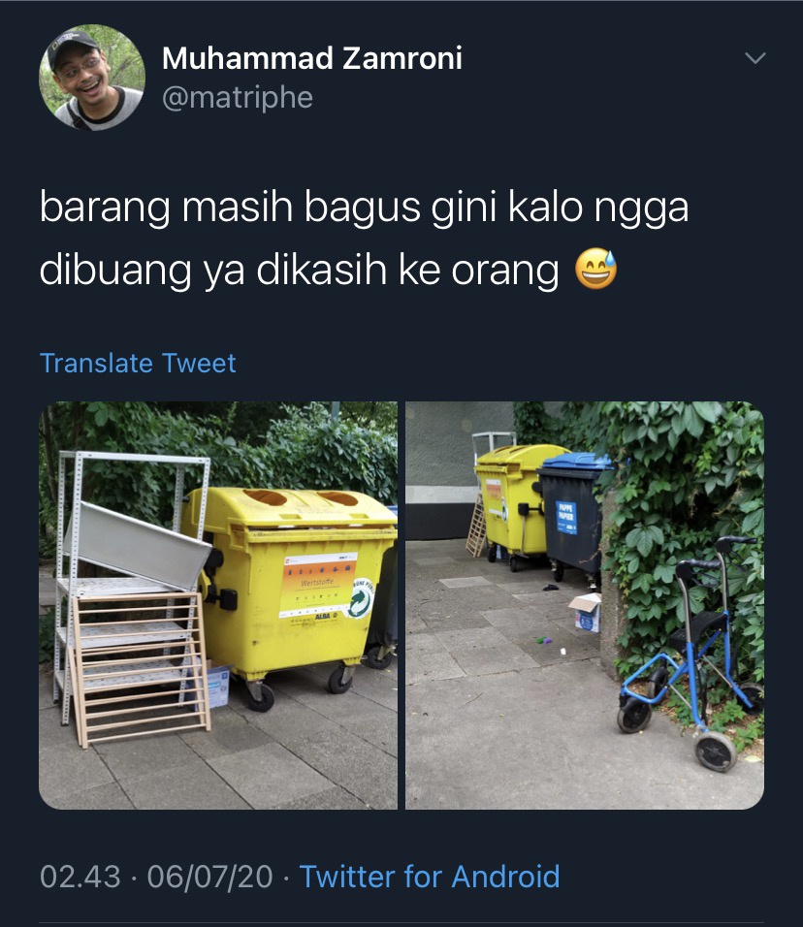Open the right photo with blue walker

[x=585, y=605]
